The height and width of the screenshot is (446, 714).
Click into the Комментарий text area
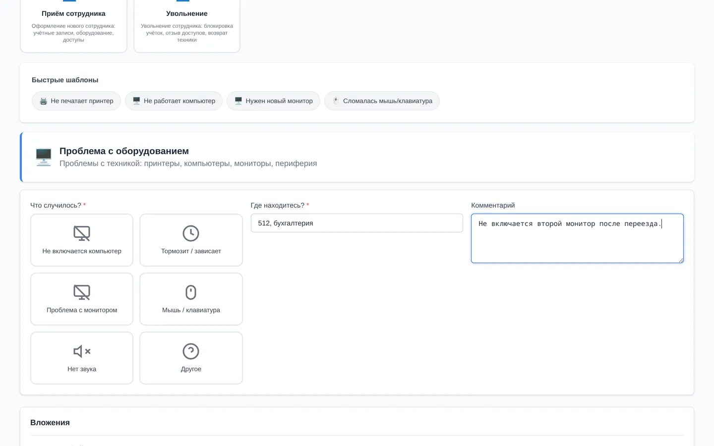577,238
